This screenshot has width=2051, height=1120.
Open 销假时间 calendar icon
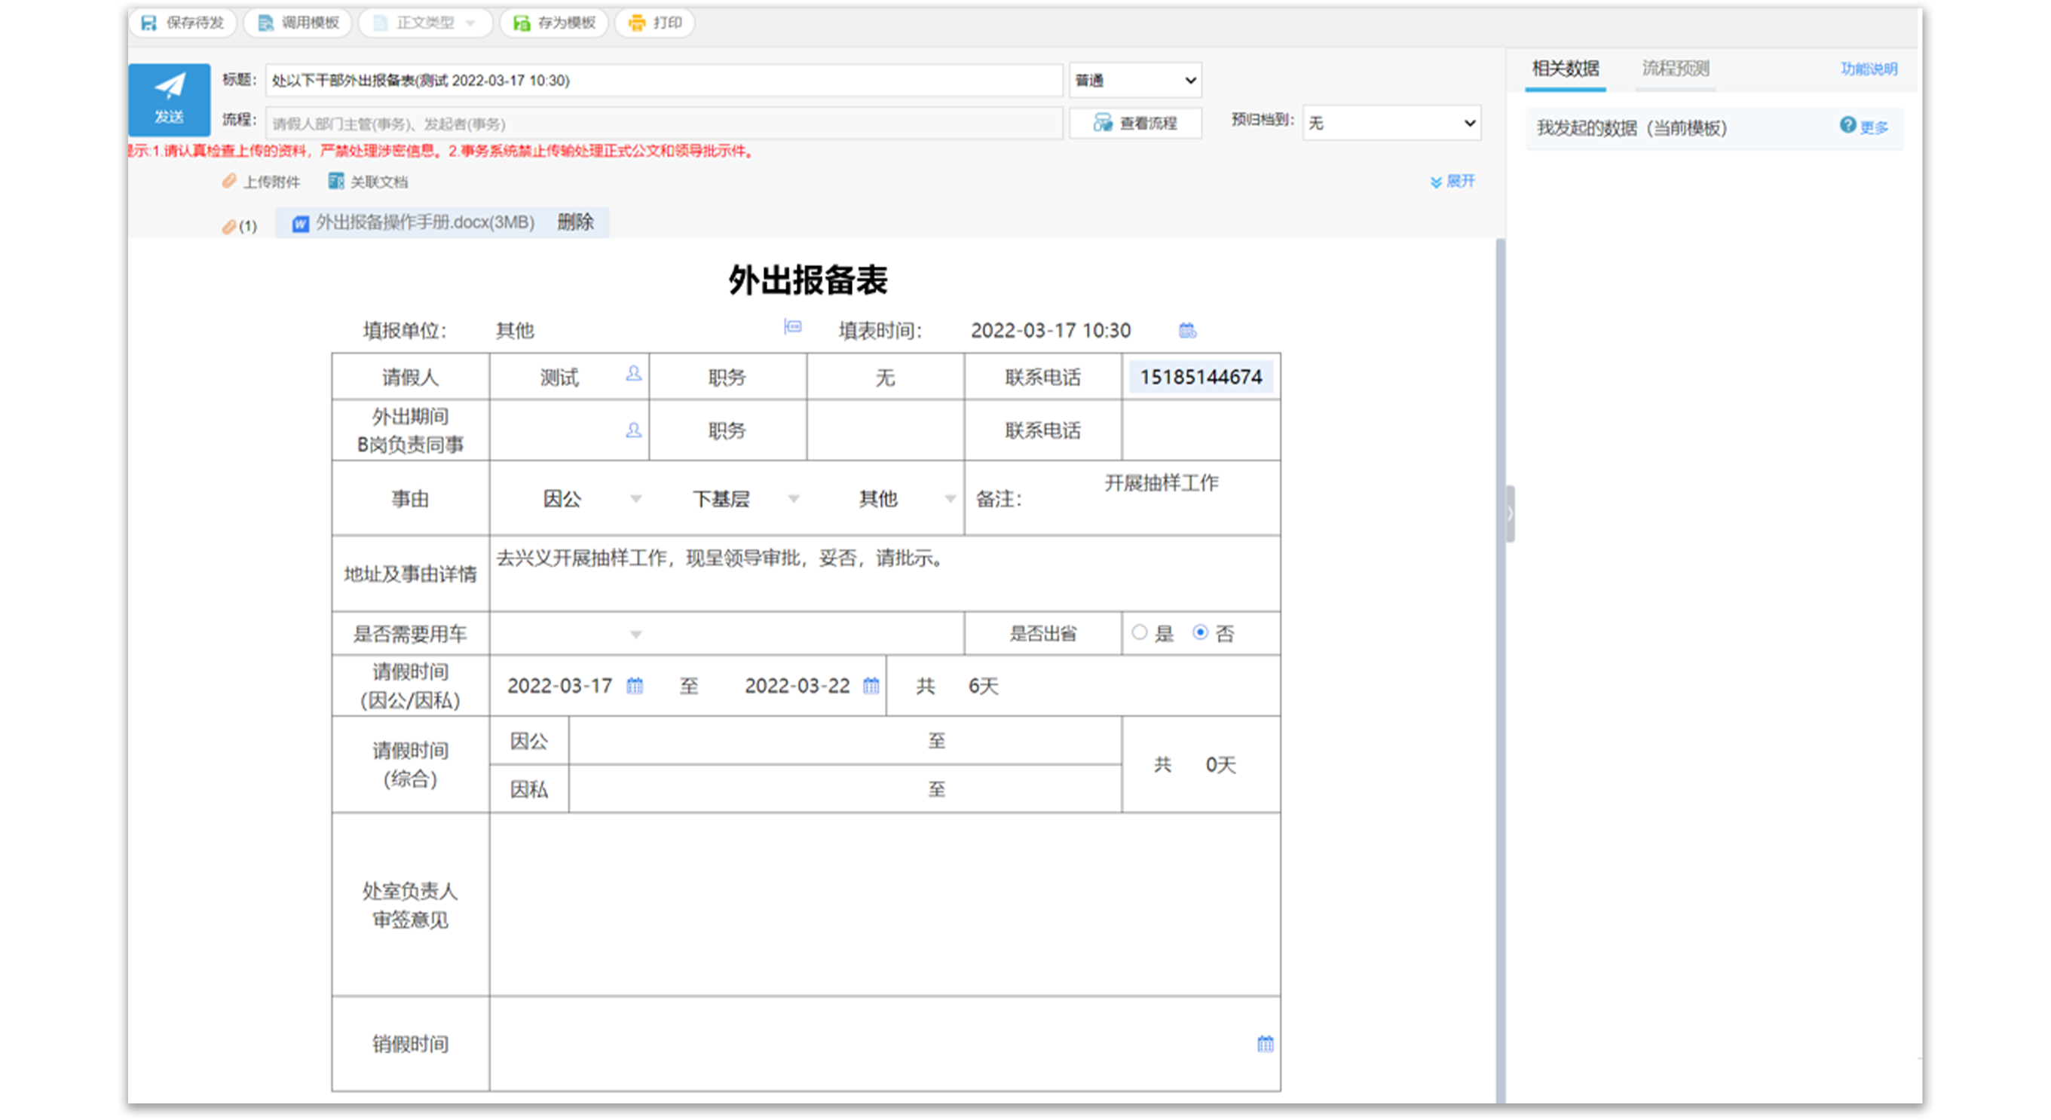(1265, 1044)
